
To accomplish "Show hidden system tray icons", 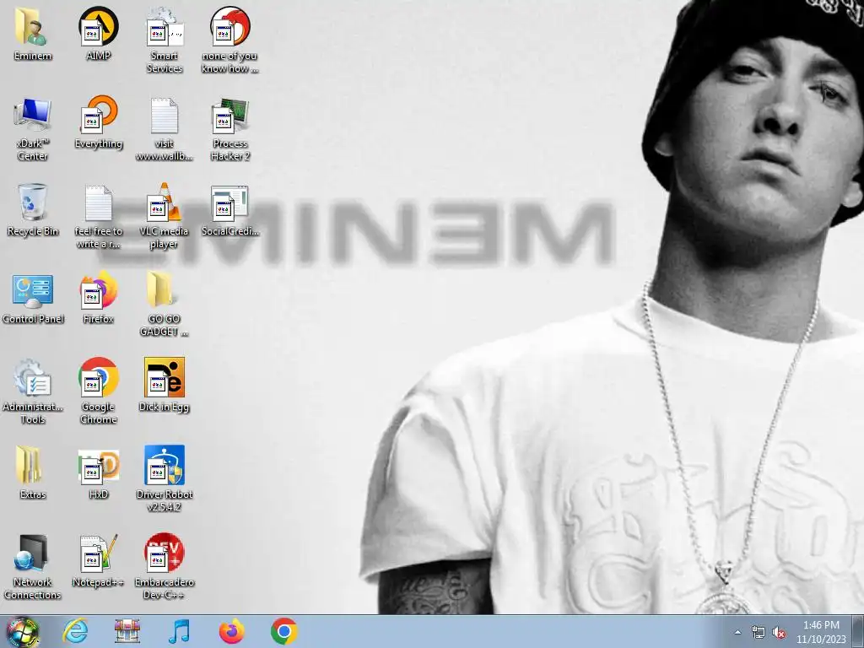I will 737,632.
